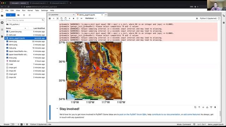Close the demo_pygmt.ipynb tab

(102, 15)
